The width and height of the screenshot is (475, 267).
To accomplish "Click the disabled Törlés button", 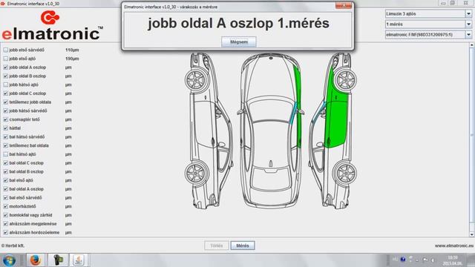I will 216,245.
